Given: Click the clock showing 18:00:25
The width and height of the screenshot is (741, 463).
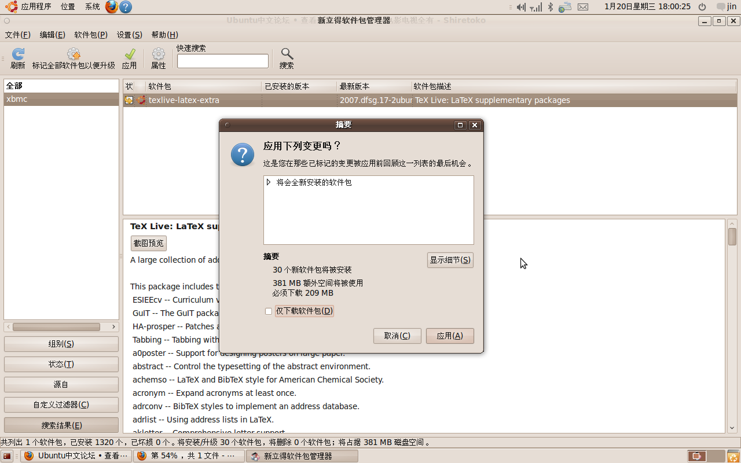Looking at the screenshot, I should coord(647,7).
